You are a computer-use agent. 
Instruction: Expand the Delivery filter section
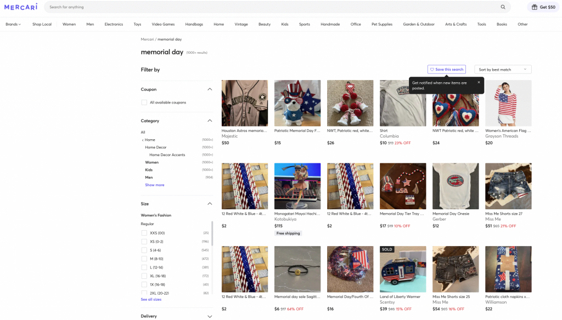click(210, 316)
